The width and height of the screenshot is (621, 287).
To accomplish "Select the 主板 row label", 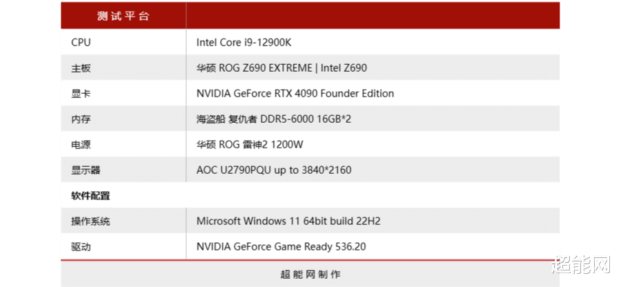I will pyautogui.click(x=81, y=68).
